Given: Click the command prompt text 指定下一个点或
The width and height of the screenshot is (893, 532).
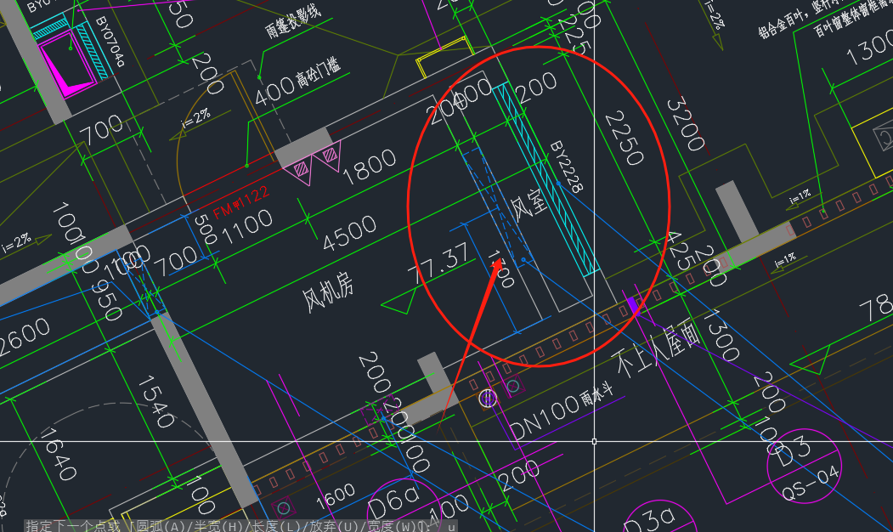Looking at the screenshot, I should pyautogui.click(x=73, y=526).
